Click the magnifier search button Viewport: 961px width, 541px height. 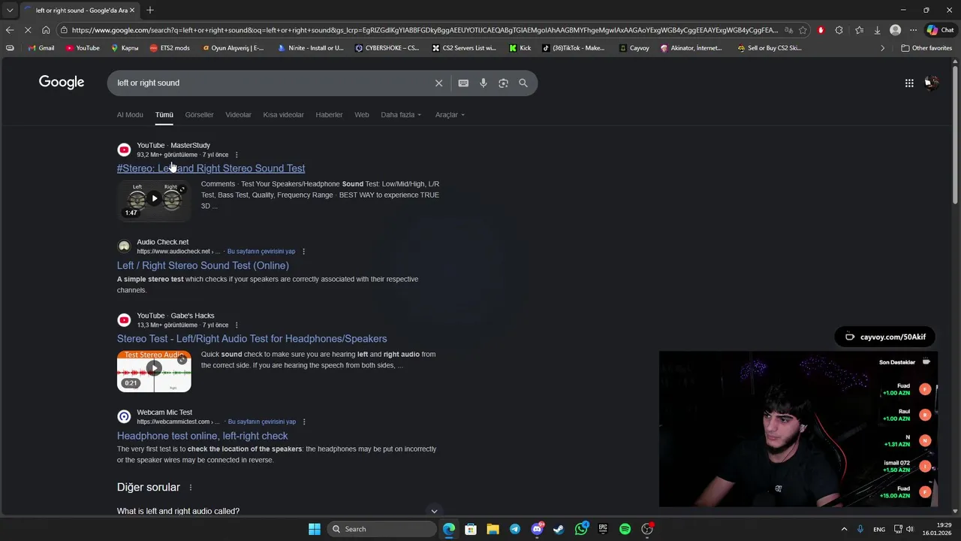(523, 83)
